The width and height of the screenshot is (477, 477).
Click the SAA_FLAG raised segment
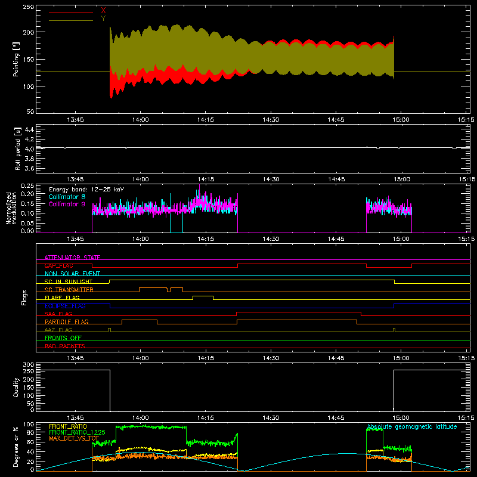(x=299, y=312)
